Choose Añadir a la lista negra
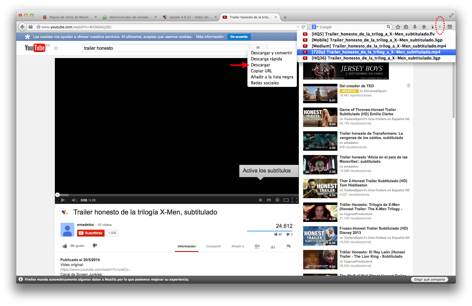This screenshot has height=306, width=472. point(272,77)
